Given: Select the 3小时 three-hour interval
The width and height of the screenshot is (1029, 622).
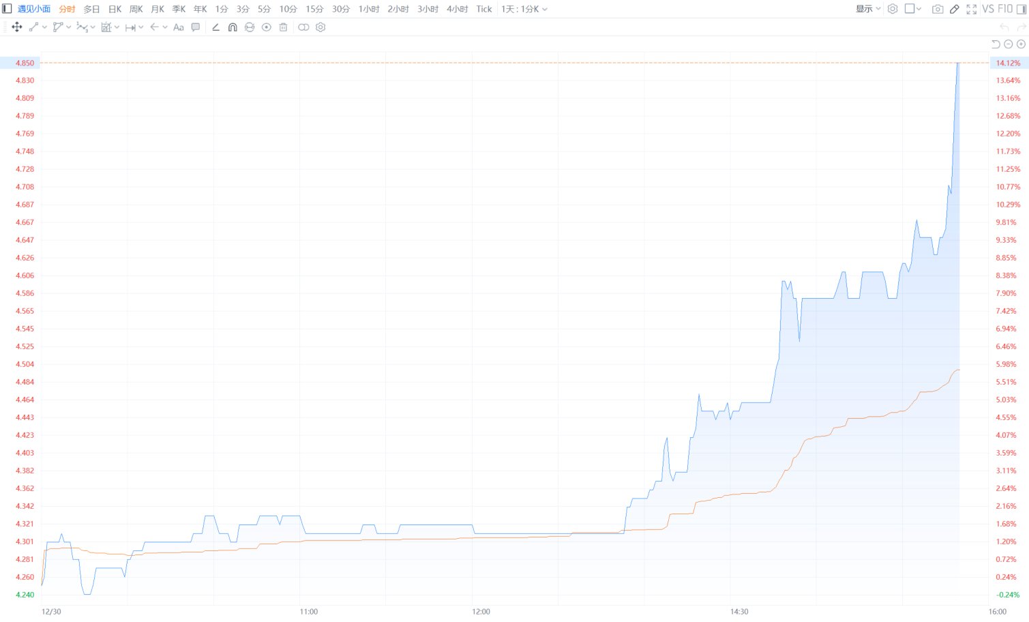Looking at the screenshot, I should tap(428, 9).
